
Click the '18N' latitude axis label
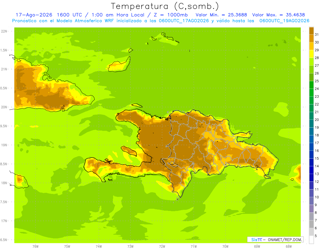[x=4, y=183]
